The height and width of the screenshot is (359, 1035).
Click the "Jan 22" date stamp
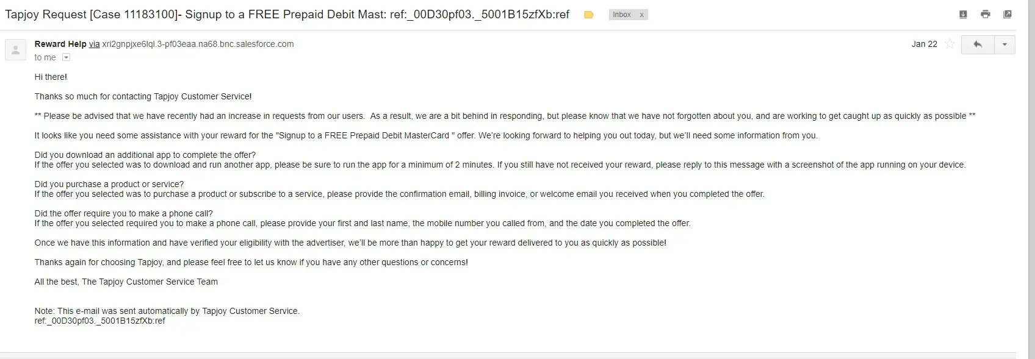pyautogui.click(x=924, y=44)
